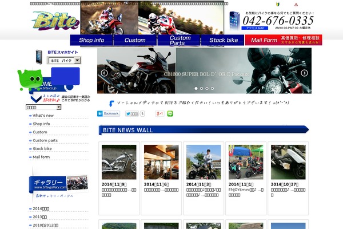Click the Hatena Bookmark button
Screen dimensions: 343x229
coord(109,113)
